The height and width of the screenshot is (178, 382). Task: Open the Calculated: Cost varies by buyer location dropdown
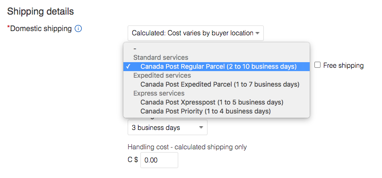[x=196, y=33]
